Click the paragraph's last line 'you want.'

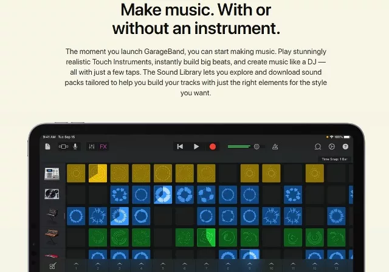pos(196,93)
